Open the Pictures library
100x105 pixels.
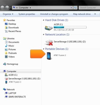[12, 49]
